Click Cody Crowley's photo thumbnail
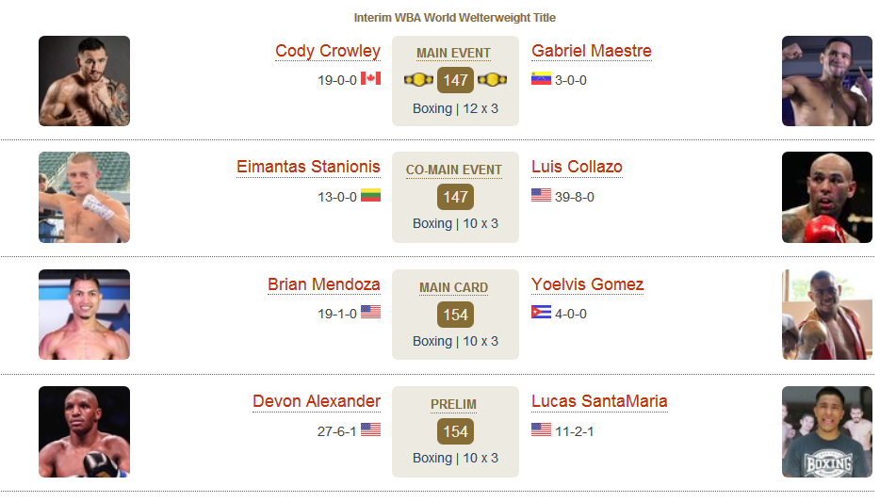The height and width of the screenshot is (502, 896). coord(84,81)
